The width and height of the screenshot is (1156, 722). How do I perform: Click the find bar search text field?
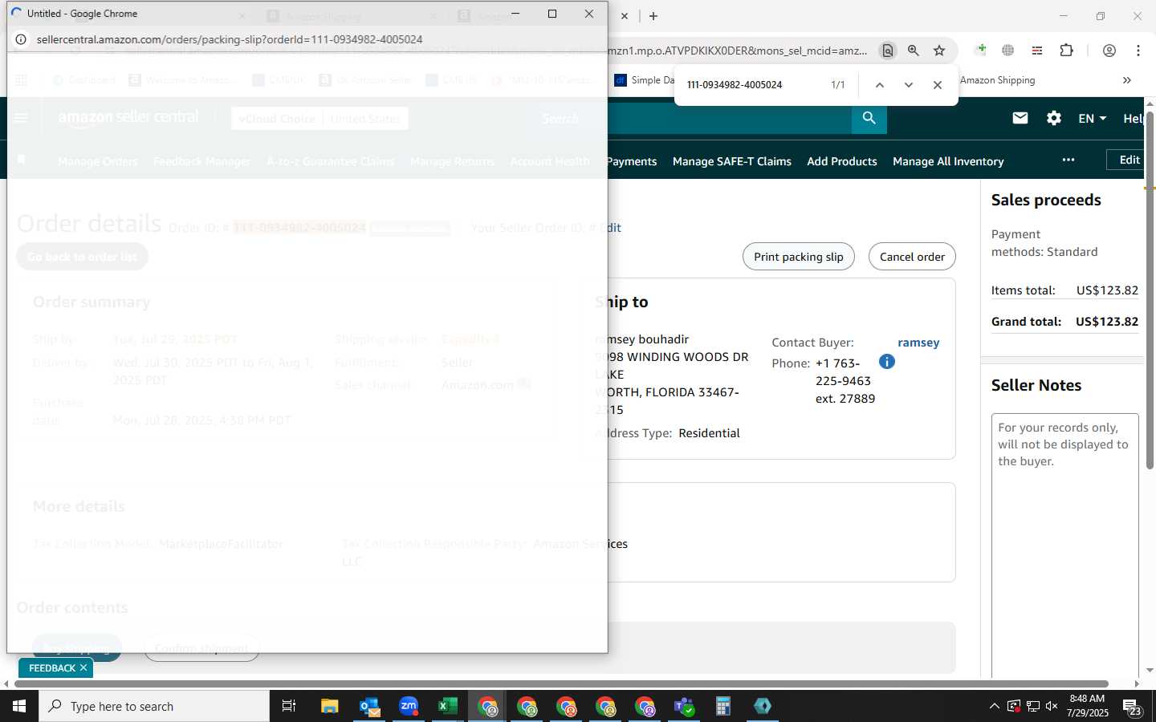[751, 85]
